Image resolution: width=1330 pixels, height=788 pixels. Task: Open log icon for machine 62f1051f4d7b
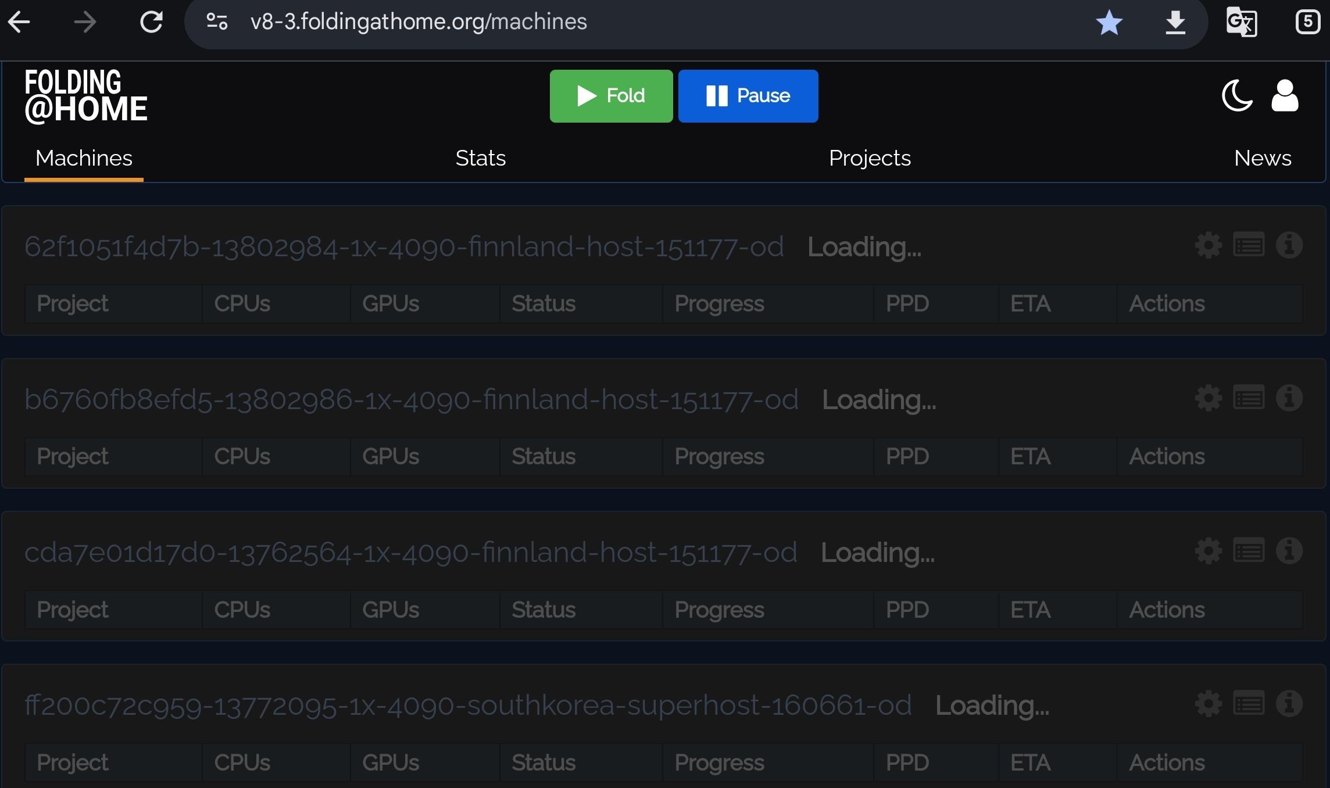[1248, 245]
